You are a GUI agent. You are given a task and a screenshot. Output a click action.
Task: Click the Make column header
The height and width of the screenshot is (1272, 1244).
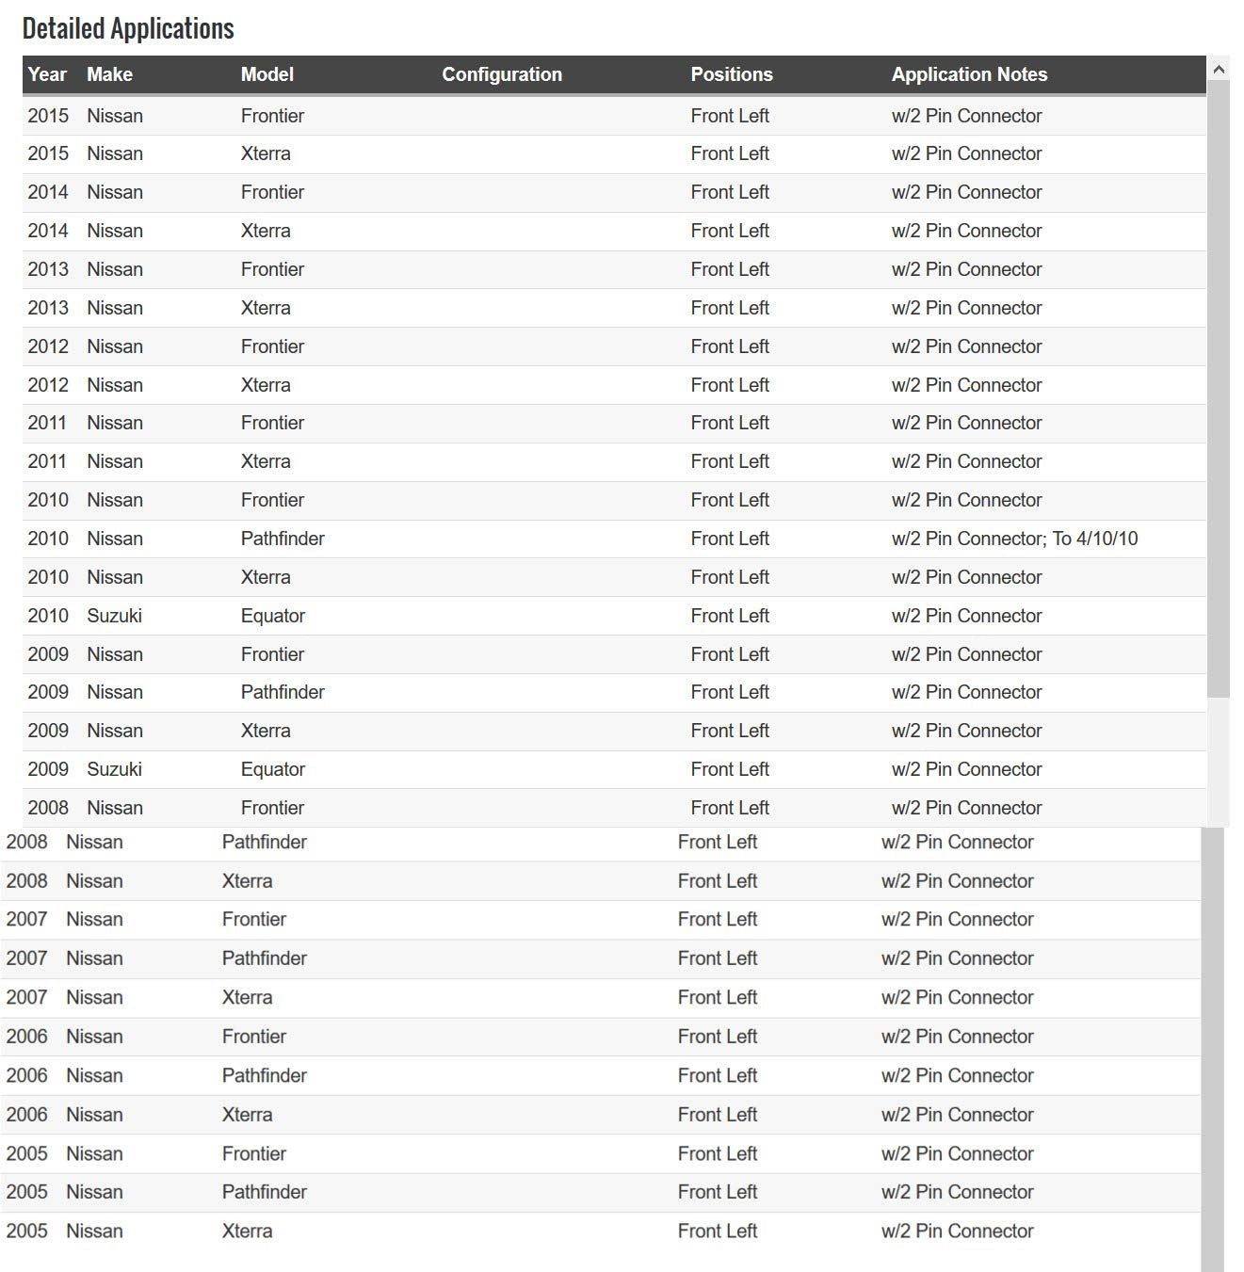coord(109,74)
